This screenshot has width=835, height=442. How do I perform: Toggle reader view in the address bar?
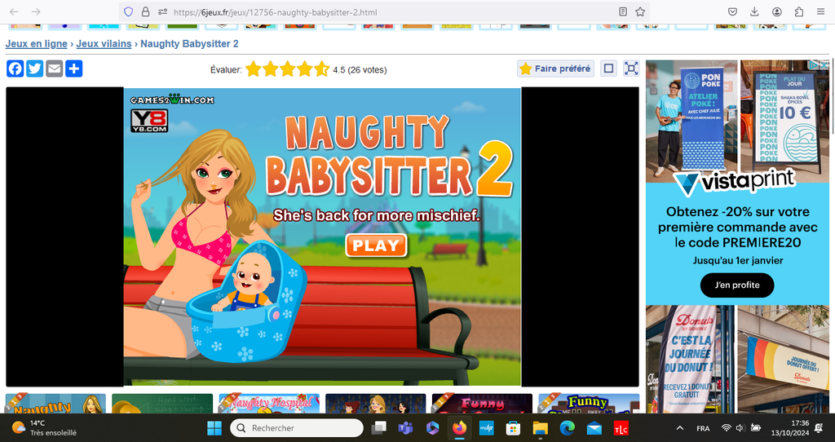click(x=623, y=12)
